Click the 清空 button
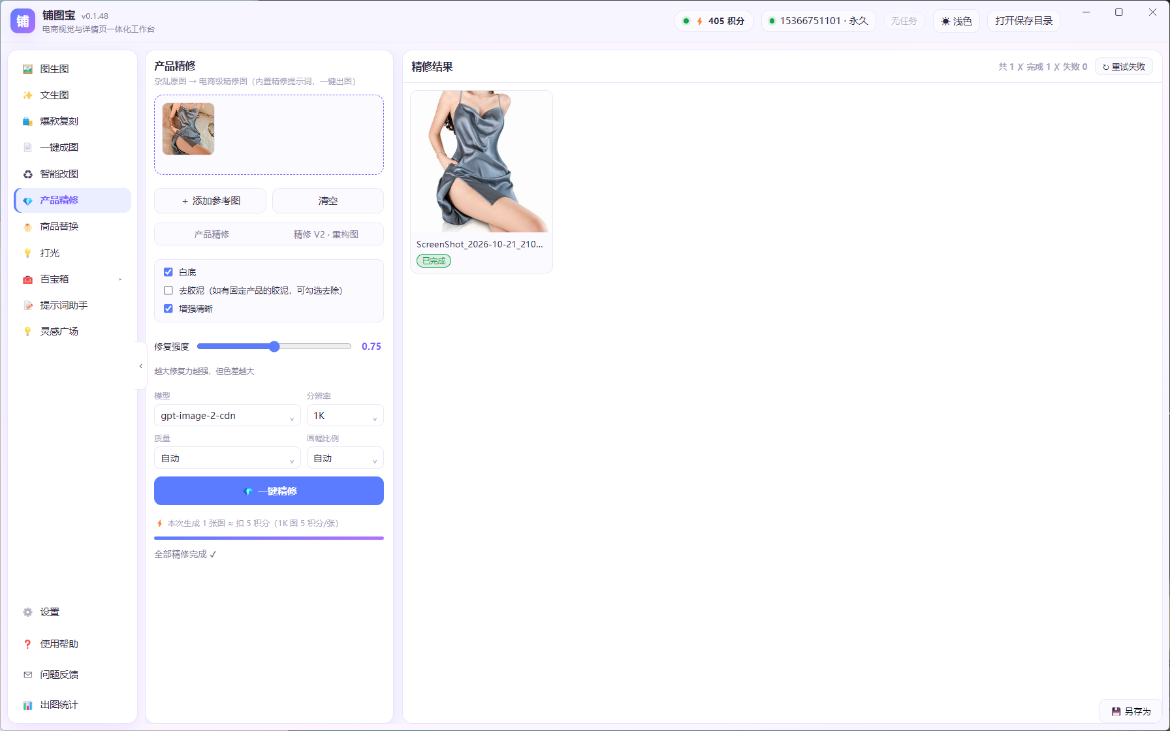This screenshot has width=1170, height=731. (328, 201)
